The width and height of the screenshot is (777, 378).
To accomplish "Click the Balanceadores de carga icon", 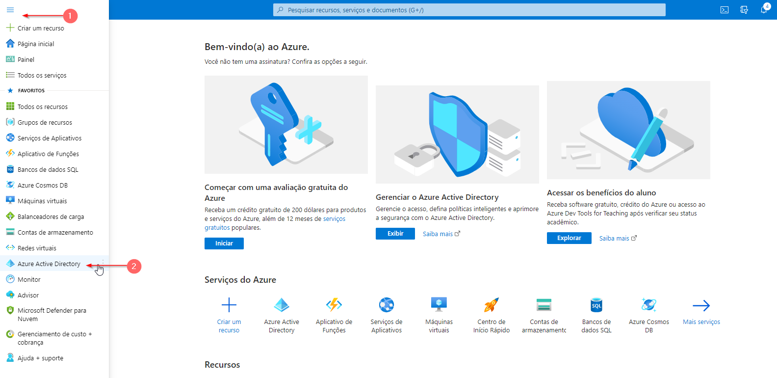I will 10,216.
